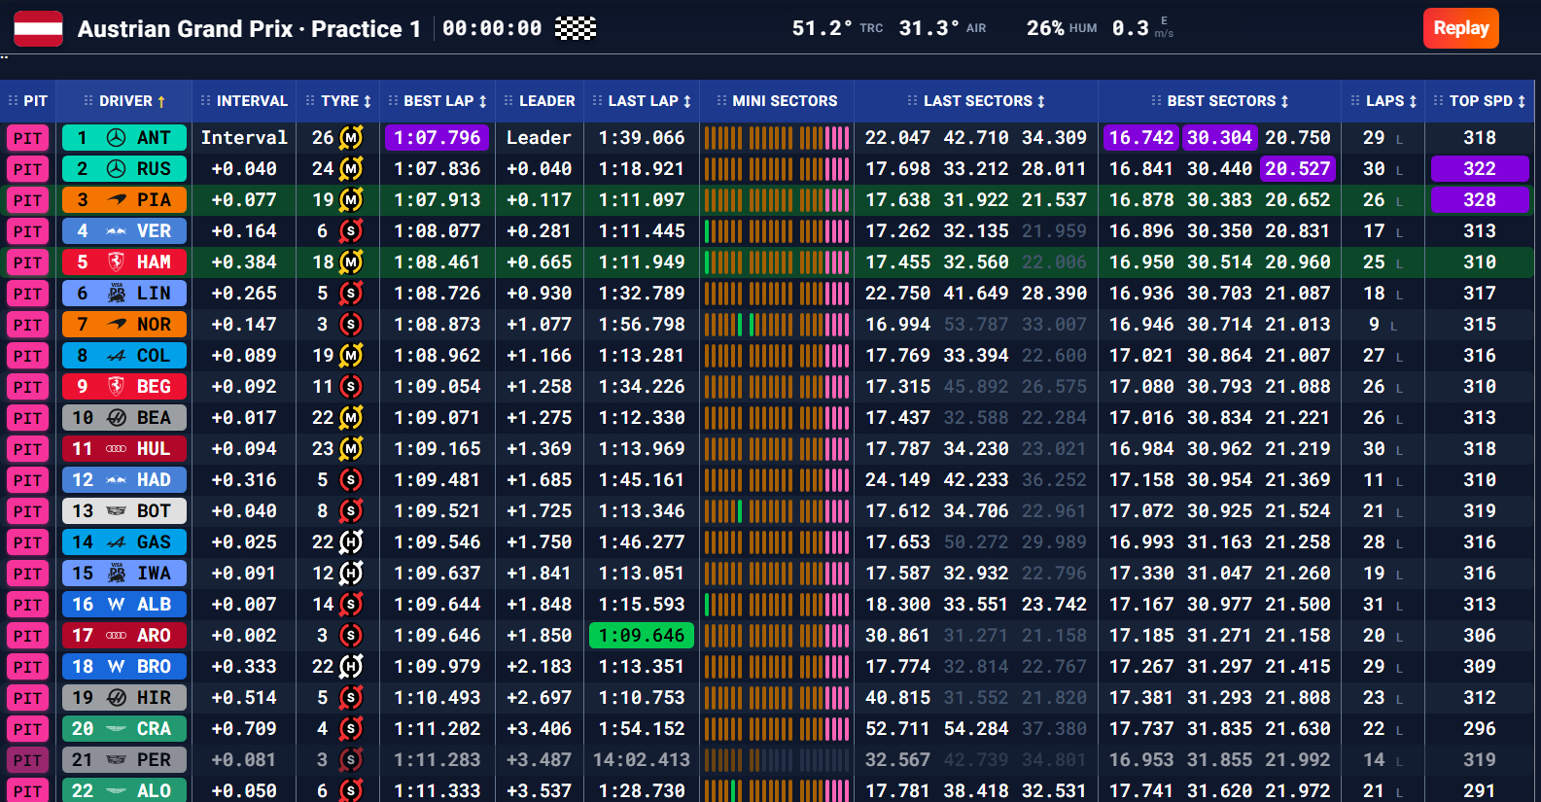
Task: Click the green last lap 1:09.646
Action: [641, 636]
